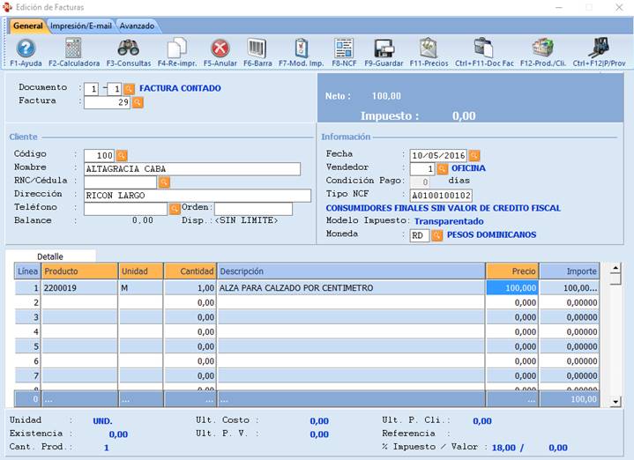Image resolution: width=634 pixels, height=460 pixels.
Task: Click Precio column header
Action: [511, 271]
